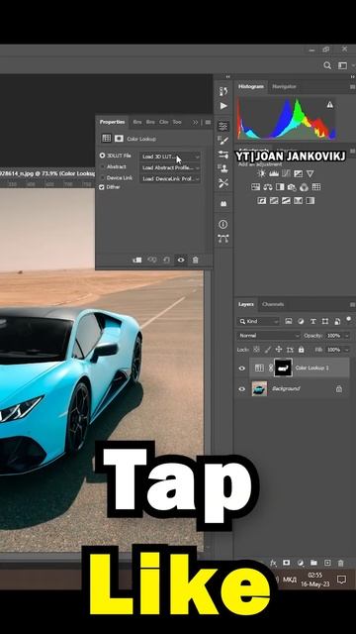Screen dimensions: 356x634
Task: Click the histogram cached data warning triangle
Action: [330, 105]
